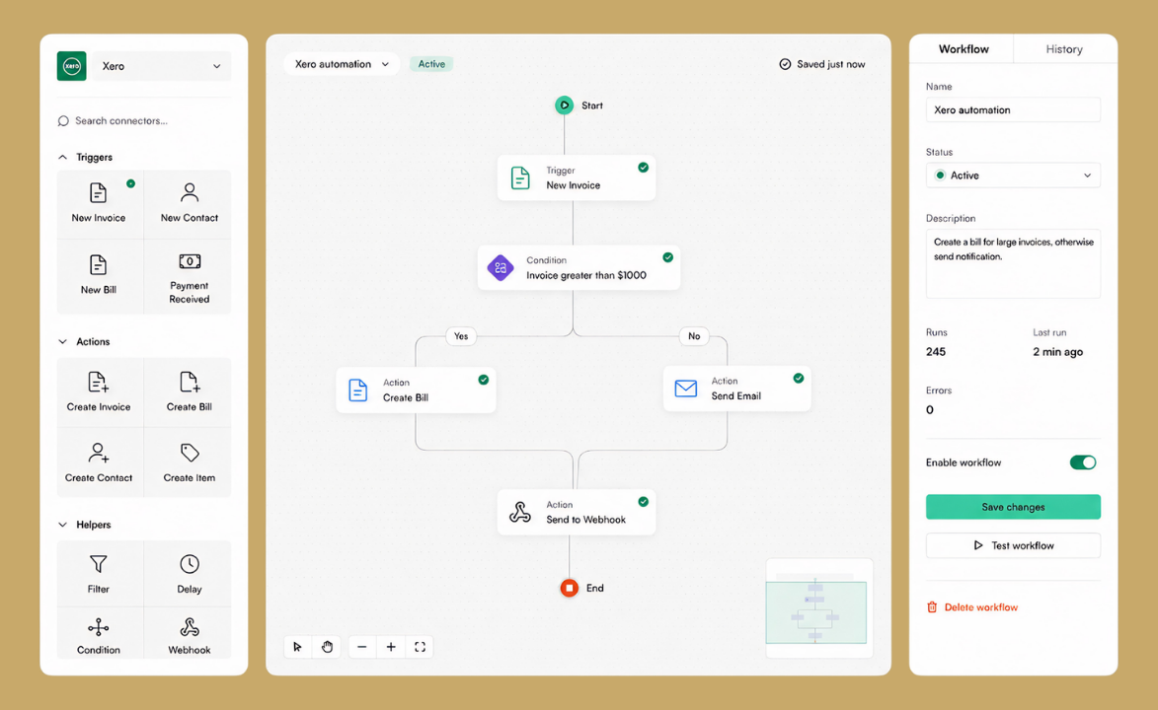Viewport: 1158px width, 710px height.
Task: Click the Save changes button
Action: click(1013, 507)
